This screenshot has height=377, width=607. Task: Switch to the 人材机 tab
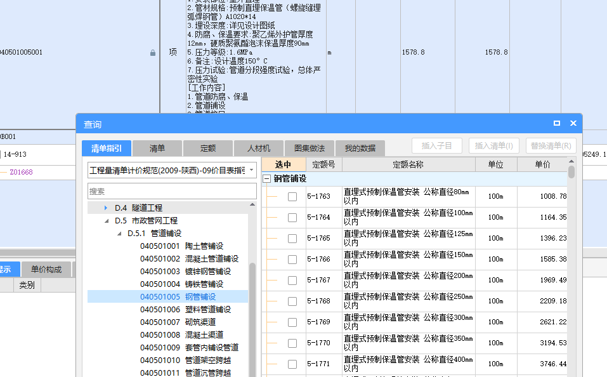point(259,149)
